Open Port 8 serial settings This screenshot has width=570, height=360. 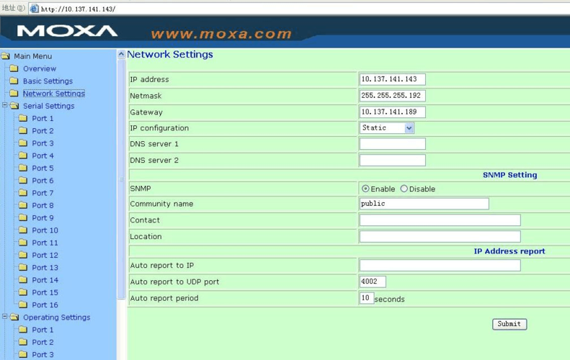[43, 205]
